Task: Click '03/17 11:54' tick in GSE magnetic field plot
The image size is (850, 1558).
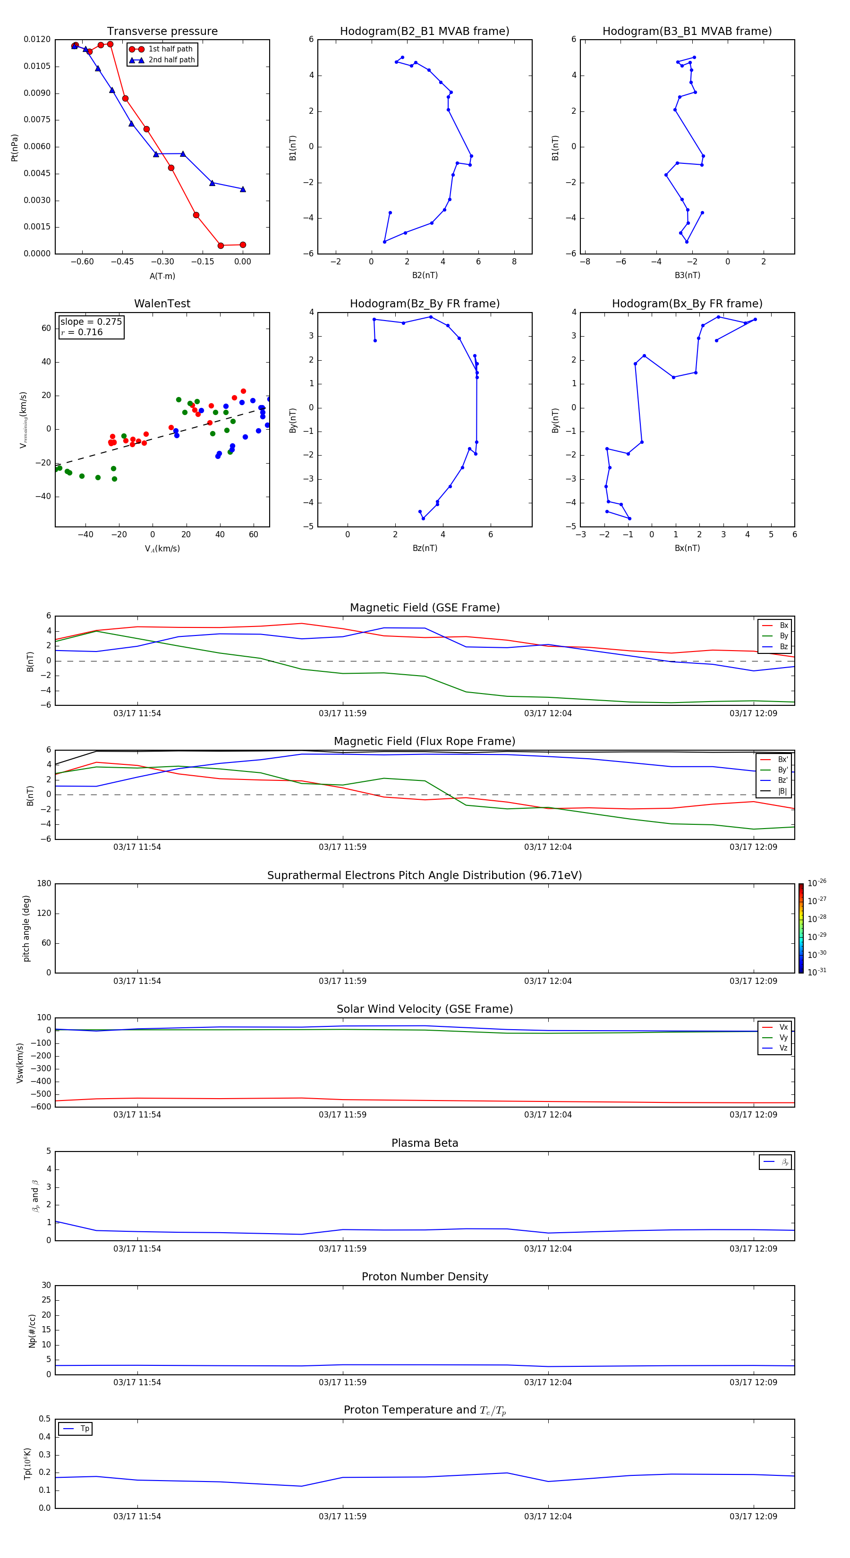Action: [x=137, y=714]
